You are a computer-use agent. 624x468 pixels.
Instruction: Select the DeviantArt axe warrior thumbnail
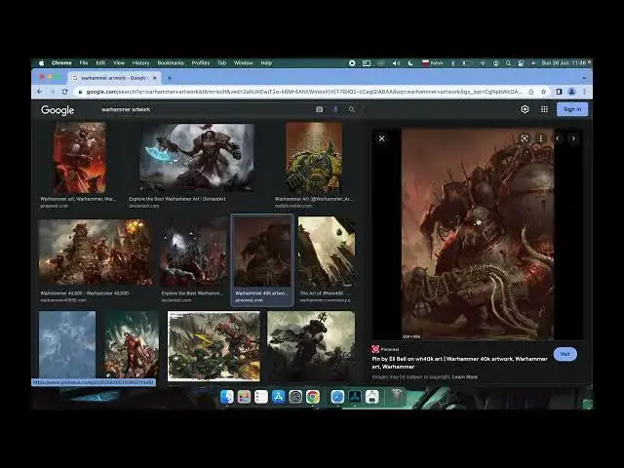(x=197, y=158)
